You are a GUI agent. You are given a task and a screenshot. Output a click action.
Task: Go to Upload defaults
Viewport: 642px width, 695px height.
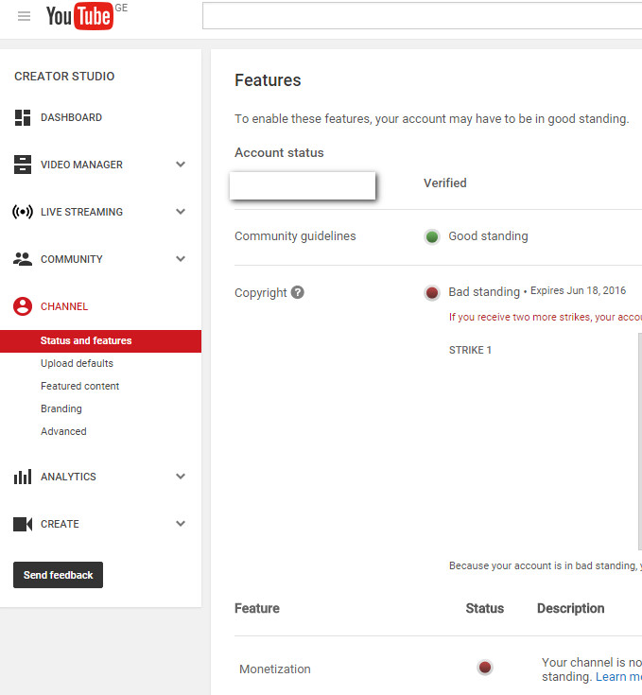[78, 363]
